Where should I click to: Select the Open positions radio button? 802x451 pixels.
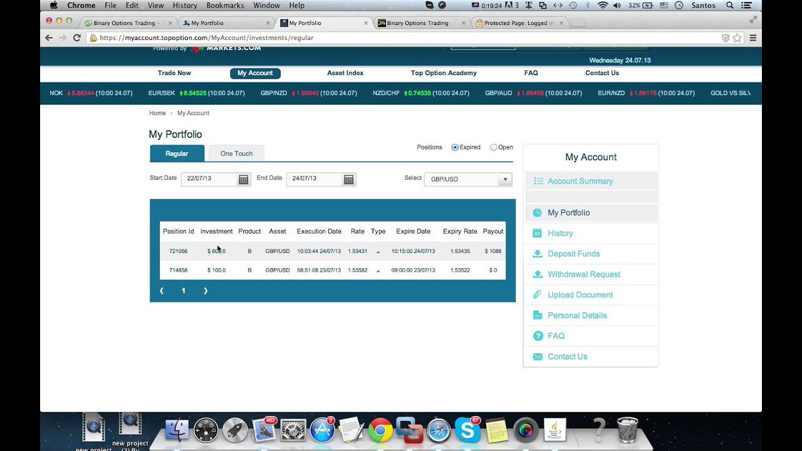[x=493, y=148]
